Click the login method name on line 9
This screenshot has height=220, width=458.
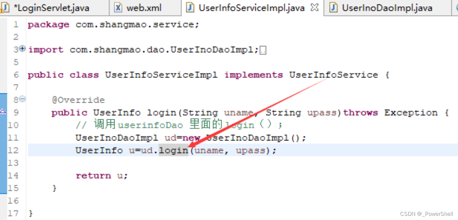tap(162, 113)
